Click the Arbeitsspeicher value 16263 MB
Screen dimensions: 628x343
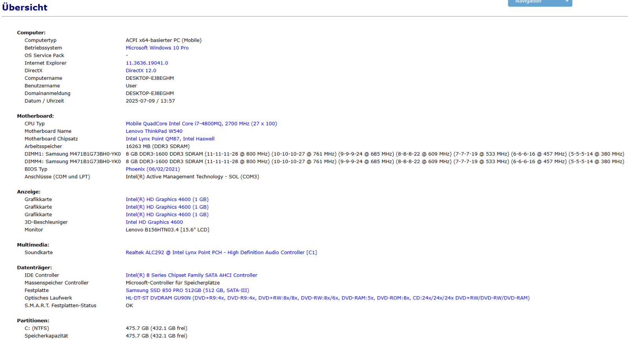pos(157,147)
